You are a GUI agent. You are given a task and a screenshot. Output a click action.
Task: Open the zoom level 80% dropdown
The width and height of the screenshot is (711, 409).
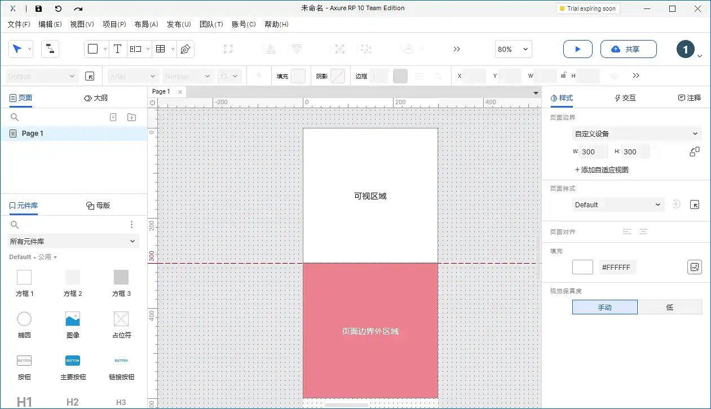coord(513,49)
